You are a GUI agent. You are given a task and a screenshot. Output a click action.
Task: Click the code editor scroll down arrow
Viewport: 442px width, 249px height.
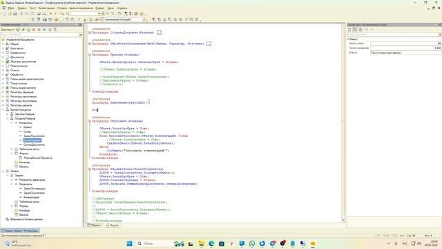[x=343, y=220]
